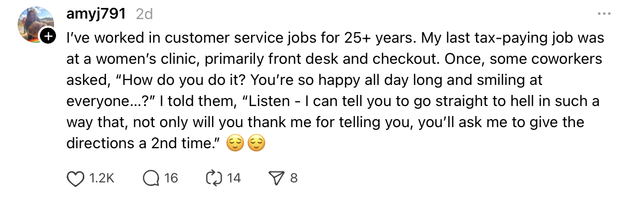
Task: Like the post with the heart icon
Action: click(x=75, y=178)
